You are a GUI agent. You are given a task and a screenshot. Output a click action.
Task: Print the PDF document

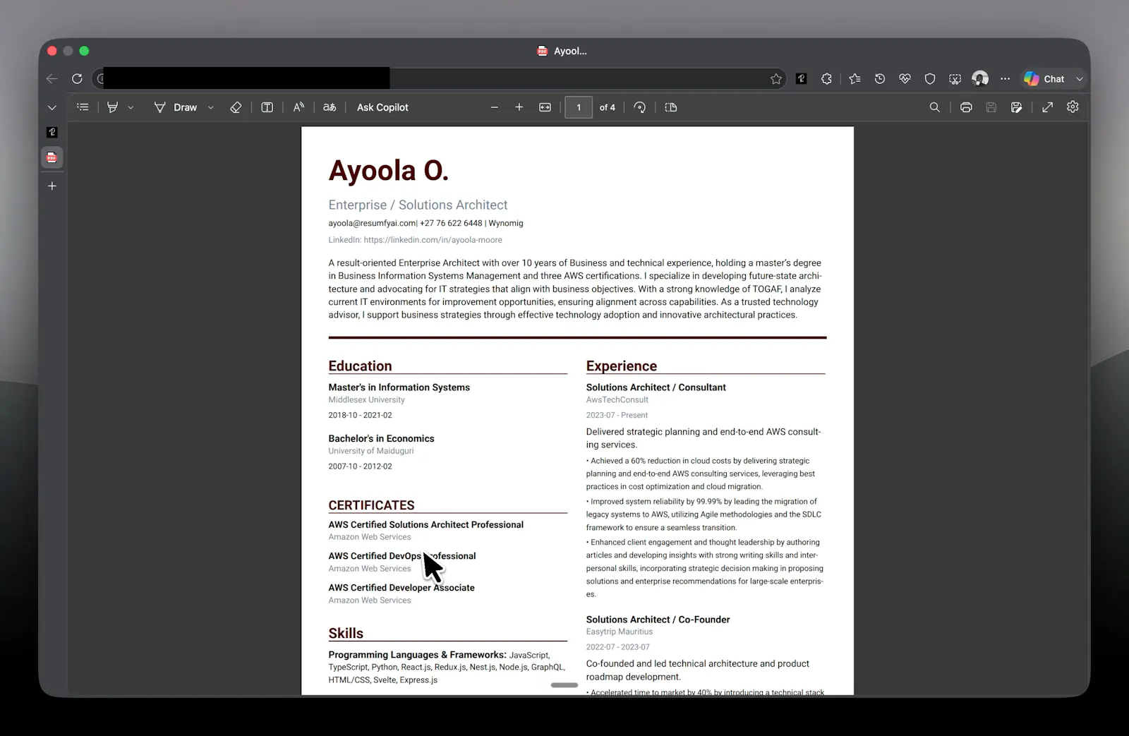click(x=966, y=107)
